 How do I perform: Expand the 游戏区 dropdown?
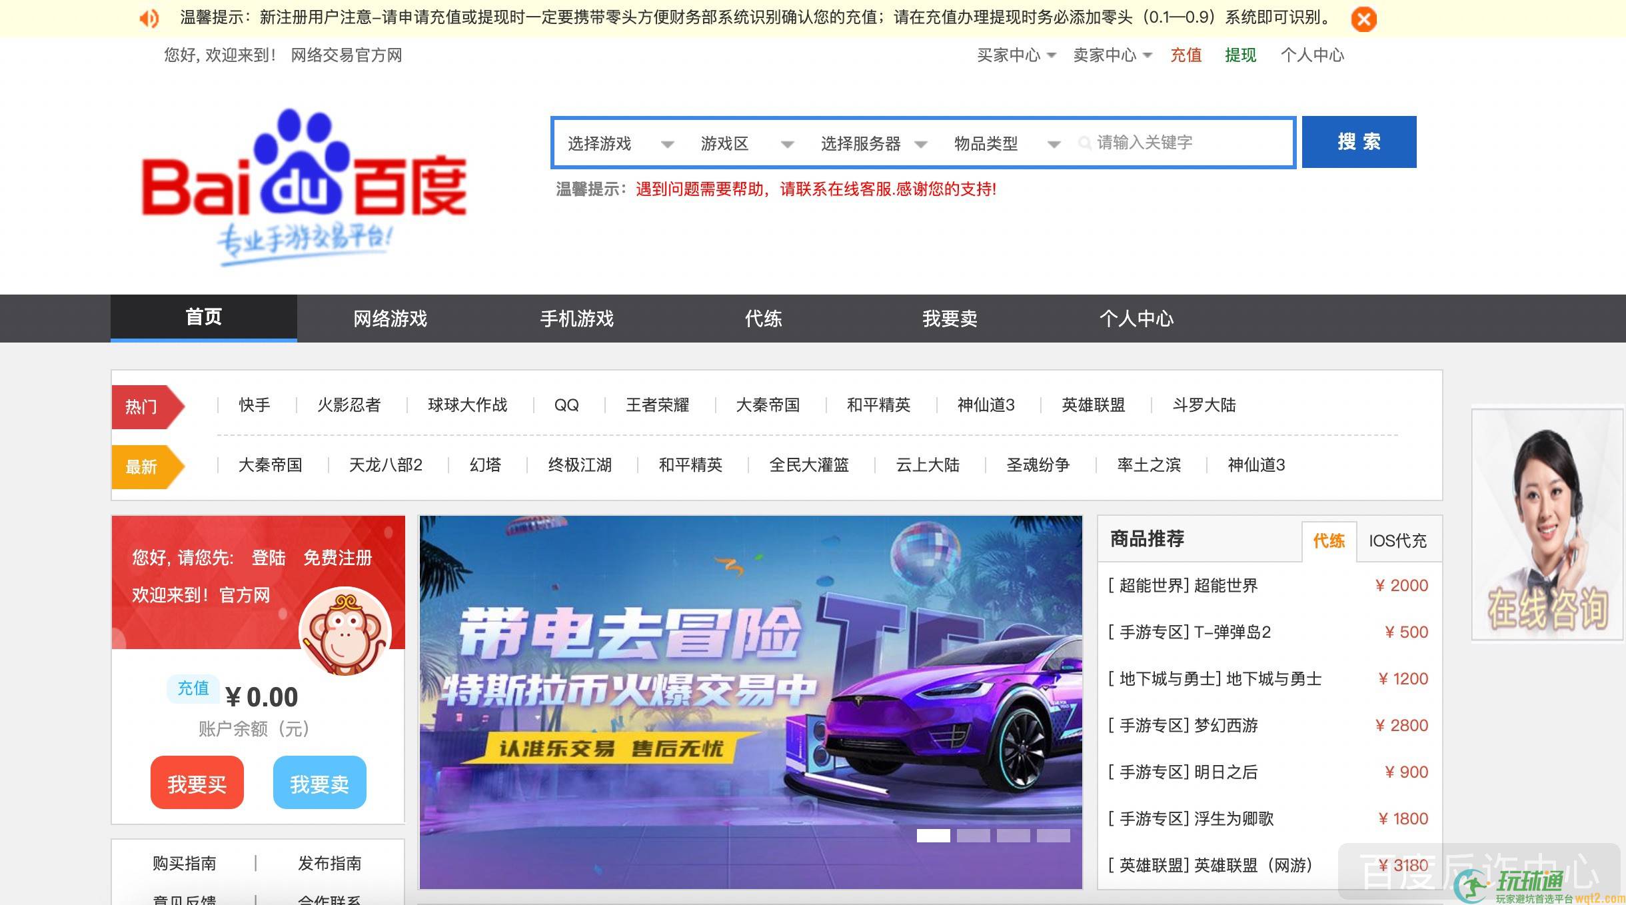point(747,143)
